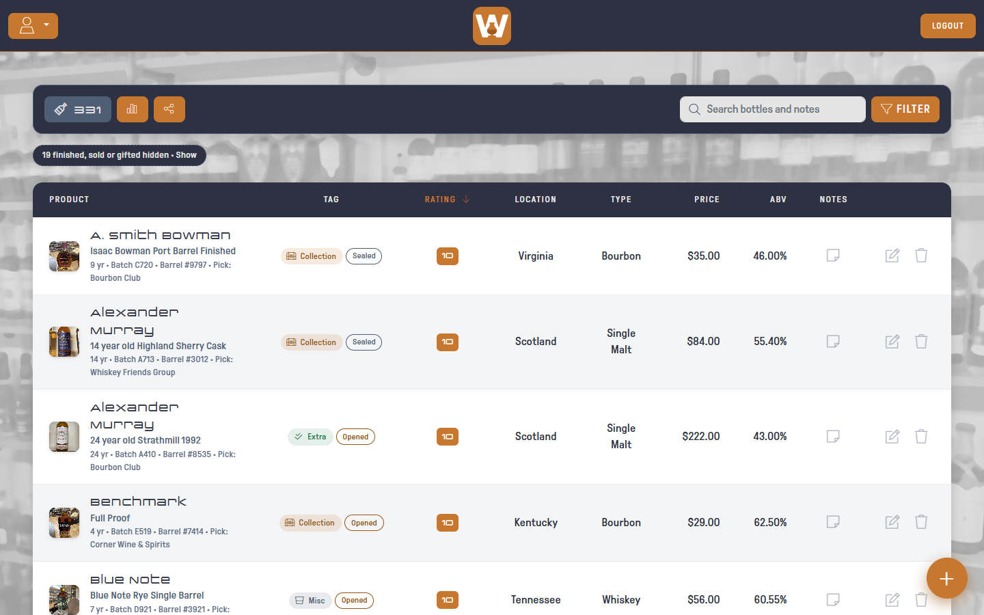The width and height of the screenshot is (984, 615).
Task: Open notes for 14 year old Highland
Action: click(833, 342)
